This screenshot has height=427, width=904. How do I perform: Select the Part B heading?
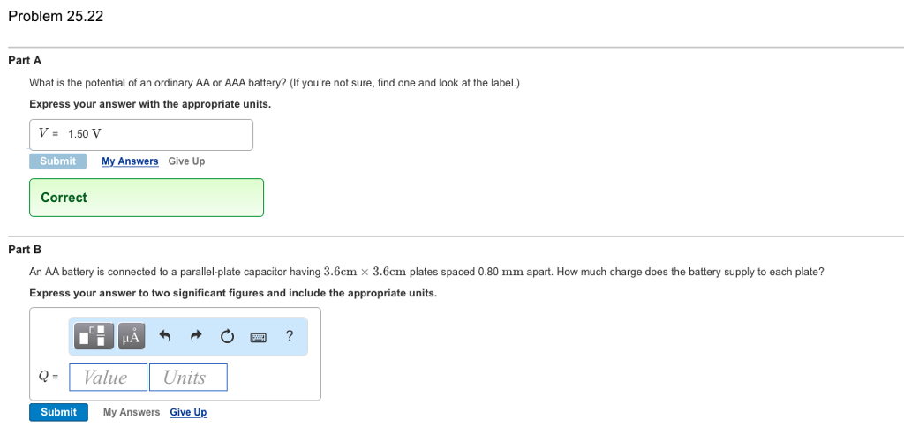click(x=25, y=250)
